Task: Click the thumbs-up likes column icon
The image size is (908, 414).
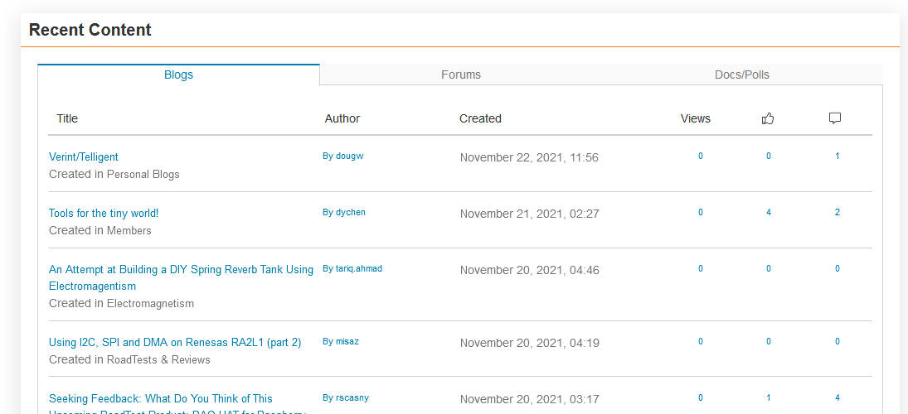Action: tap(768, 118)
